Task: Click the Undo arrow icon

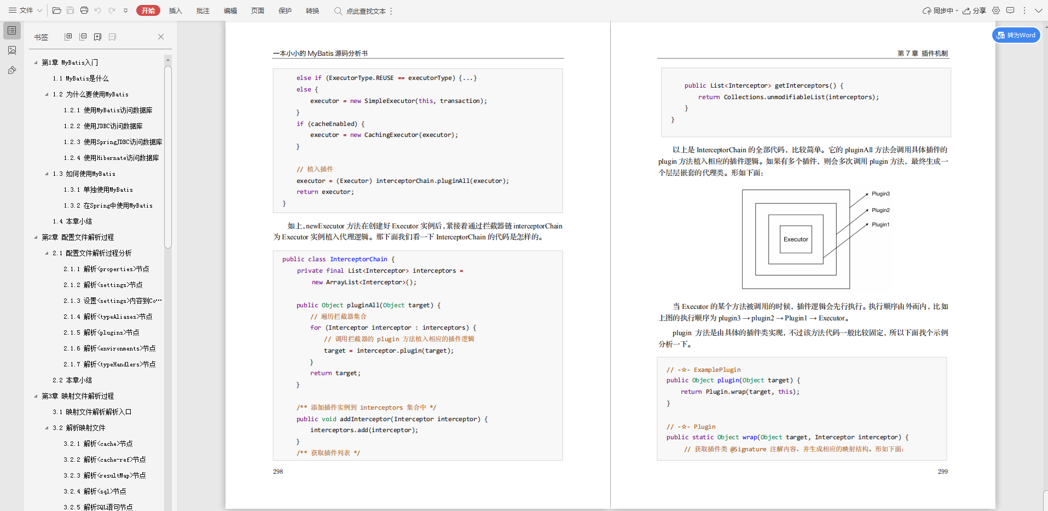Action: (98, 10)
